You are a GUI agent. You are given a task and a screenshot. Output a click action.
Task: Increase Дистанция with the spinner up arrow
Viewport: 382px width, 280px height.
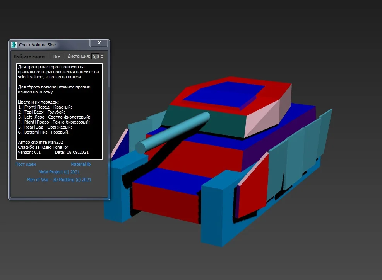[x=102, y=55]
